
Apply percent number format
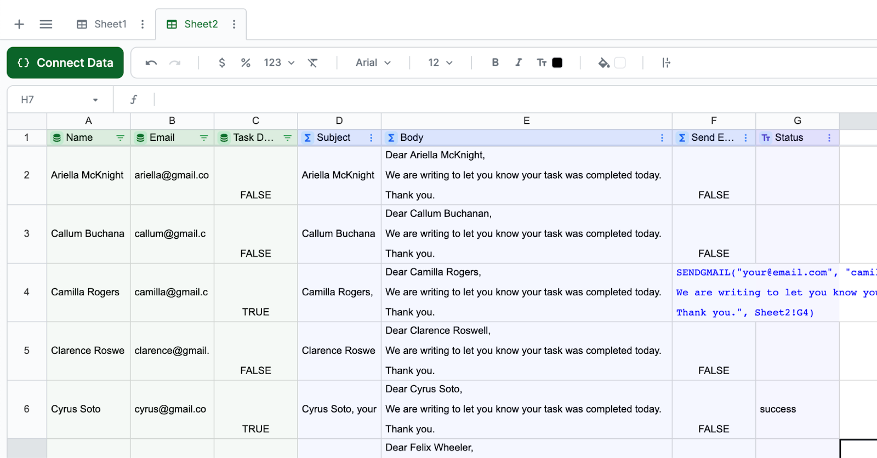point(246,63)
